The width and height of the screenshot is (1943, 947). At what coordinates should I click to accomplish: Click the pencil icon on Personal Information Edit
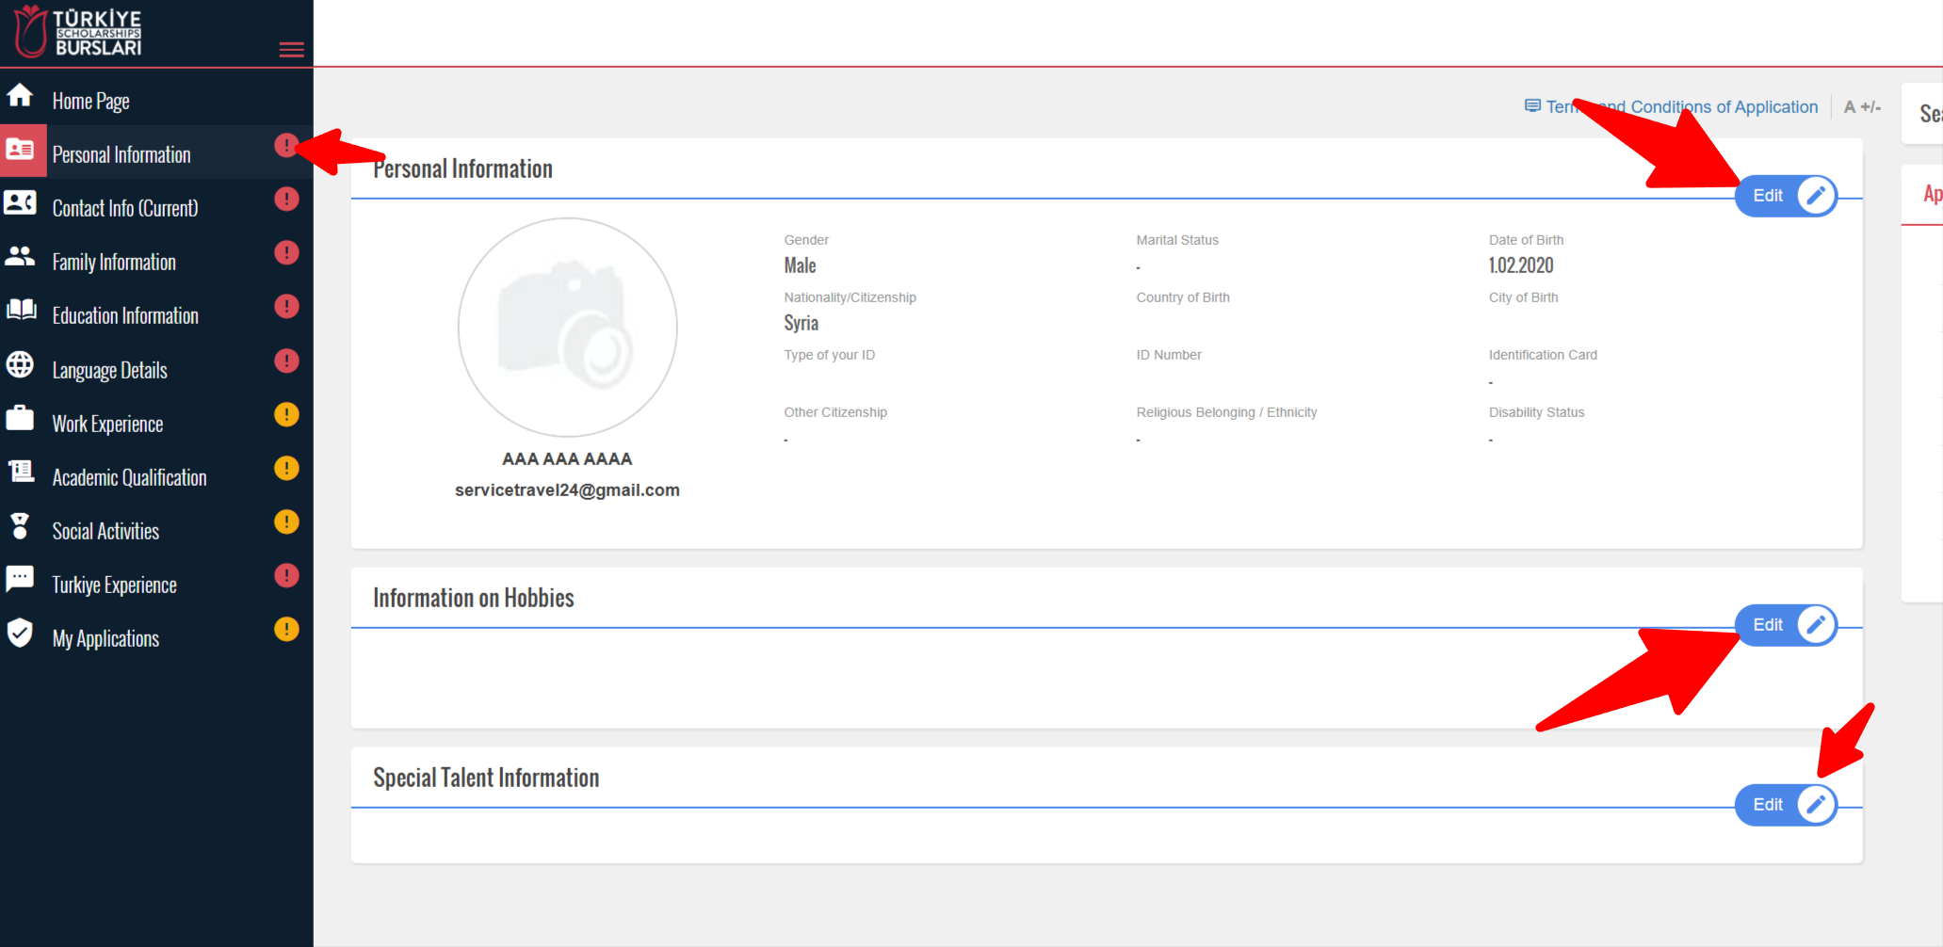pyautogui.click(x=1817, y=196)
